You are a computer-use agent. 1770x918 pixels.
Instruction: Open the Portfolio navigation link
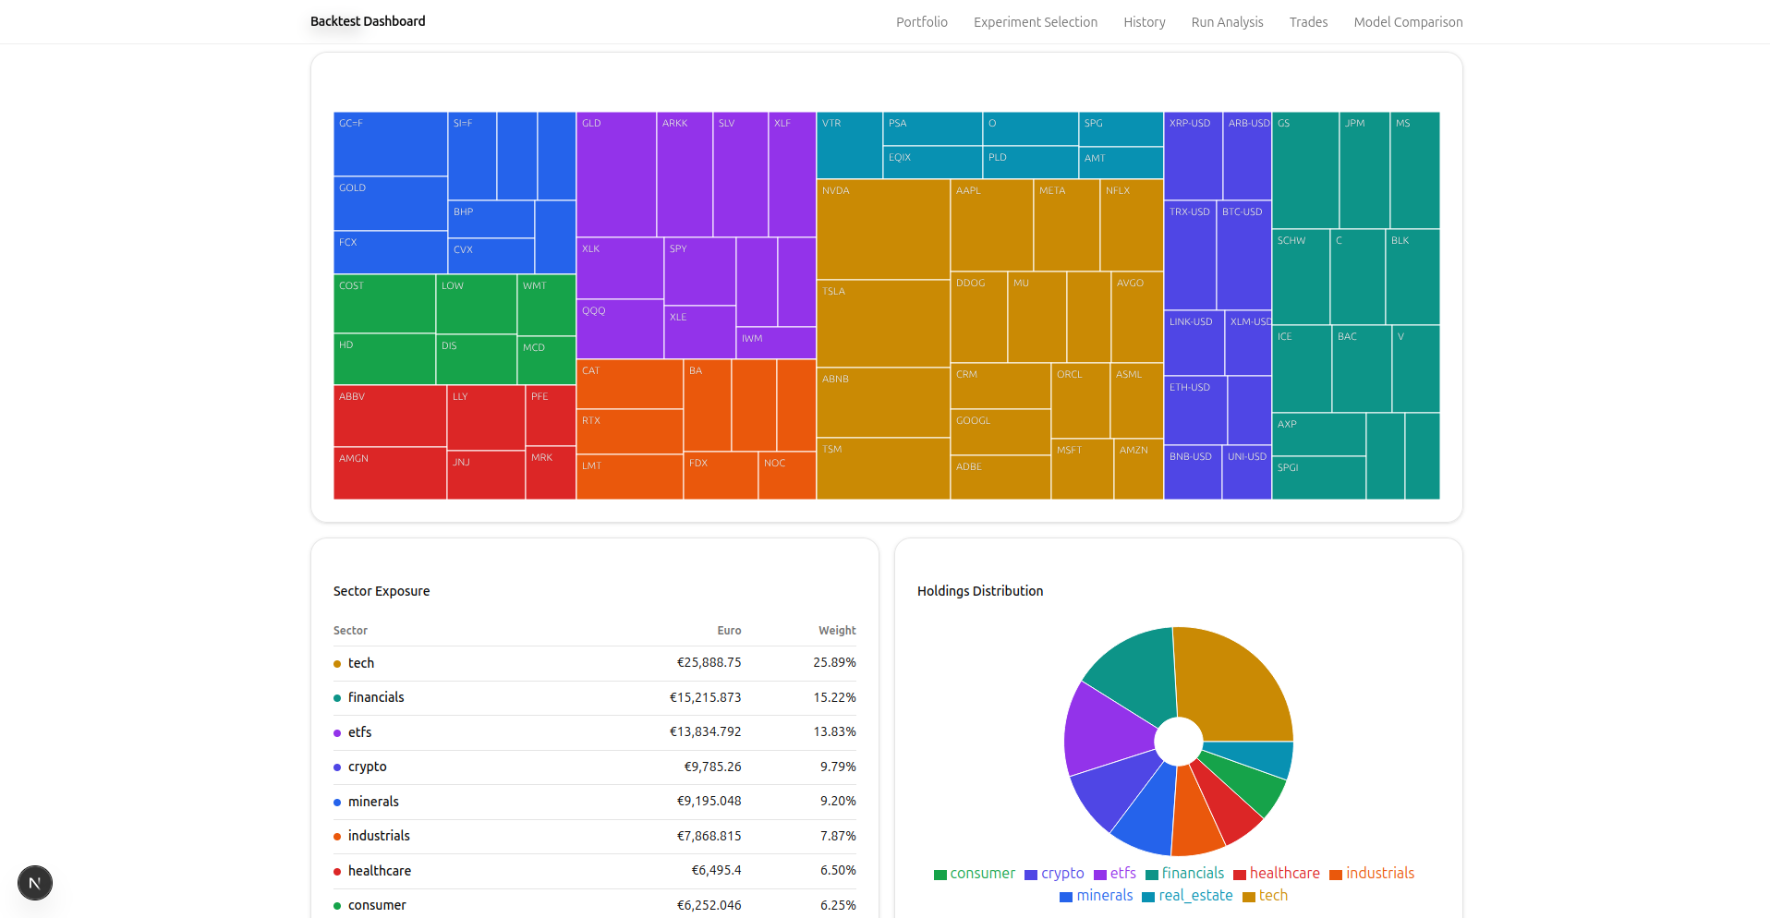921,22
